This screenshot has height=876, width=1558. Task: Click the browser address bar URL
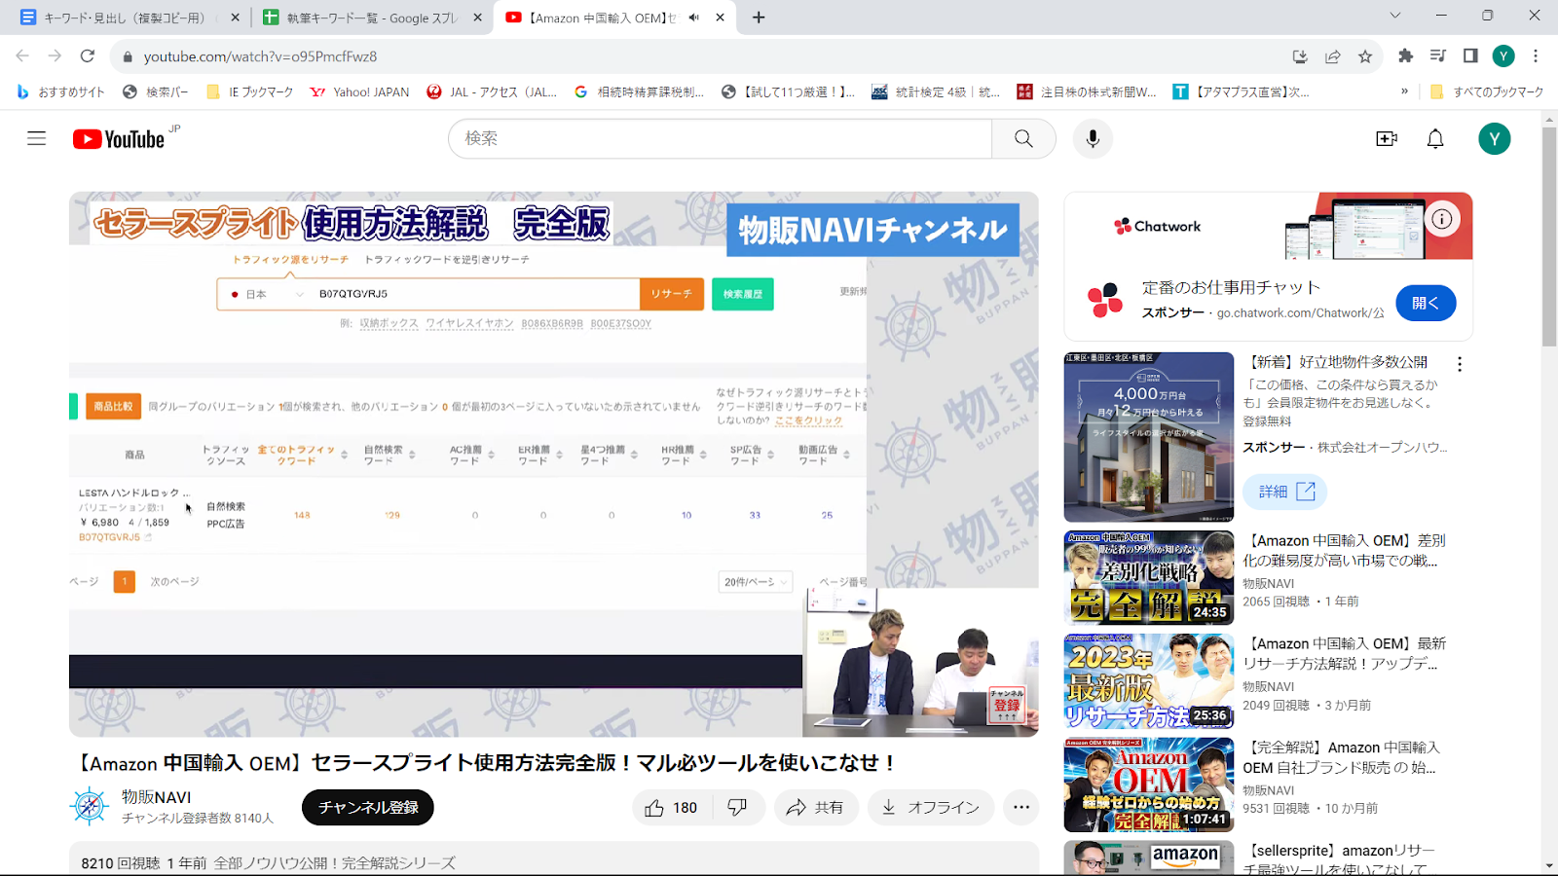(260, 56)
